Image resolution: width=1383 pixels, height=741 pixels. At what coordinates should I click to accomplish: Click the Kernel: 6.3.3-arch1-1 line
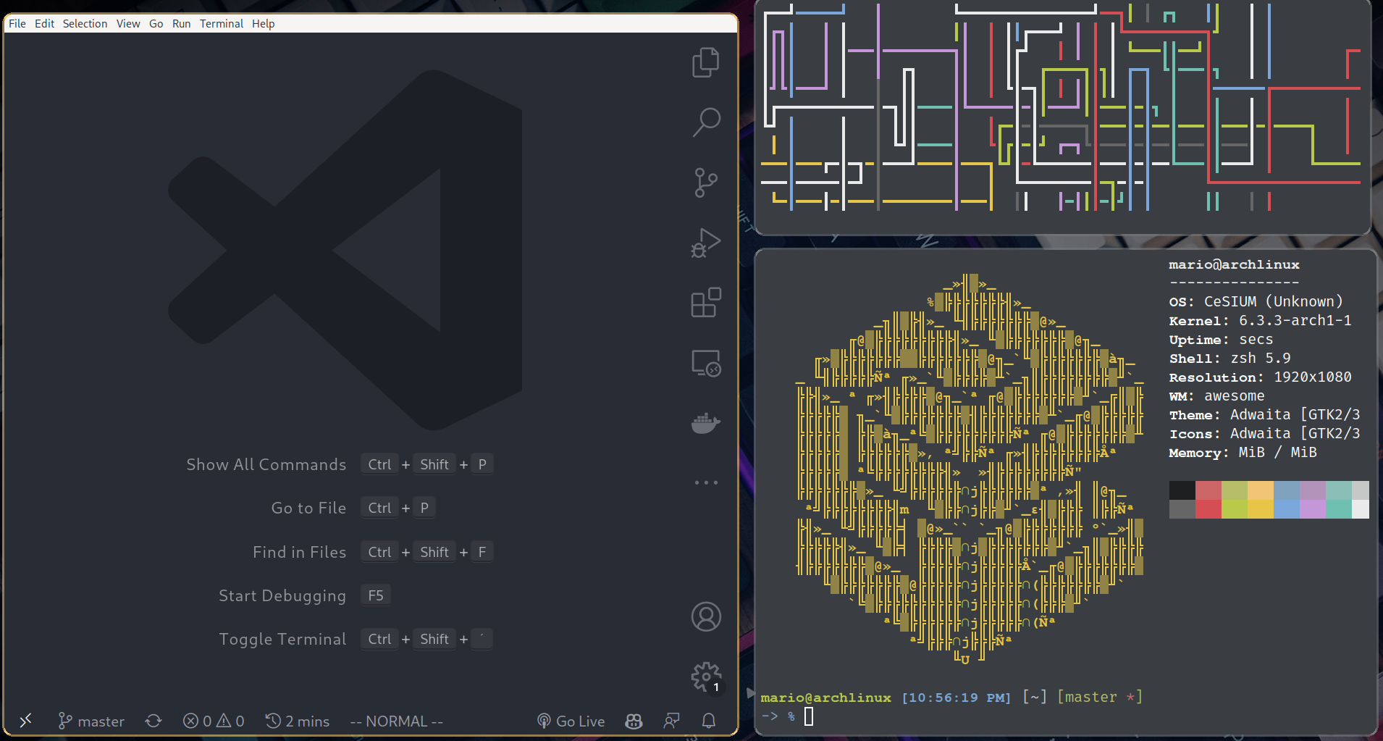pos(1260,320)
